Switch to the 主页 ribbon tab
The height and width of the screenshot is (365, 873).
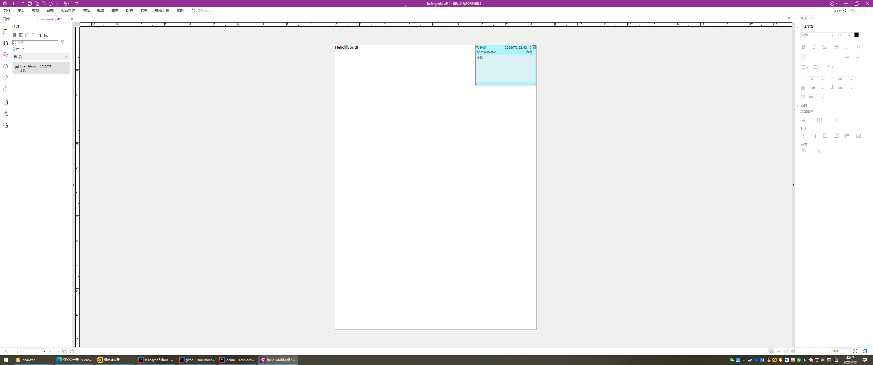coord(21,10)
